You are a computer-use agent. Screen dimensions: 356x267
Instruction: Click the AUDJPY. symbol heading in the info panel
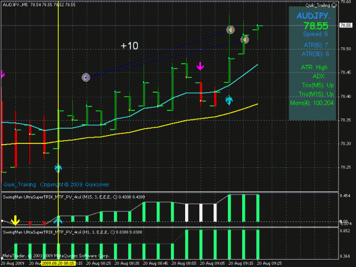(313, 16)
